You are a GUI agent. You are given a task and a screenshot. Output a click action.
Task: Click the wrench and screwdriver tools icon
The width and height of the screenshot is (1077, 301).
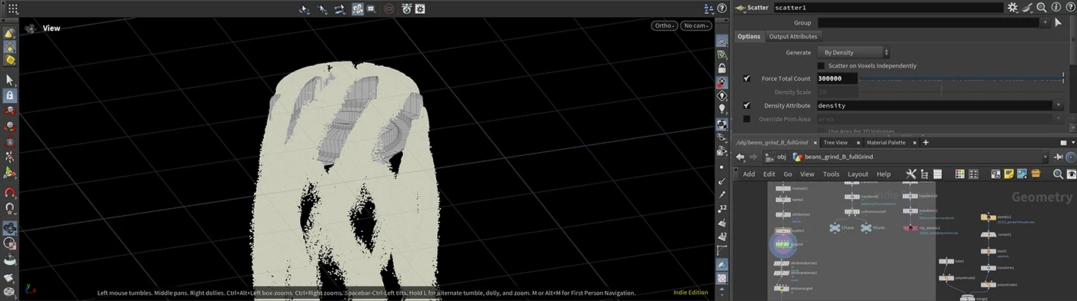click(911, 174)
